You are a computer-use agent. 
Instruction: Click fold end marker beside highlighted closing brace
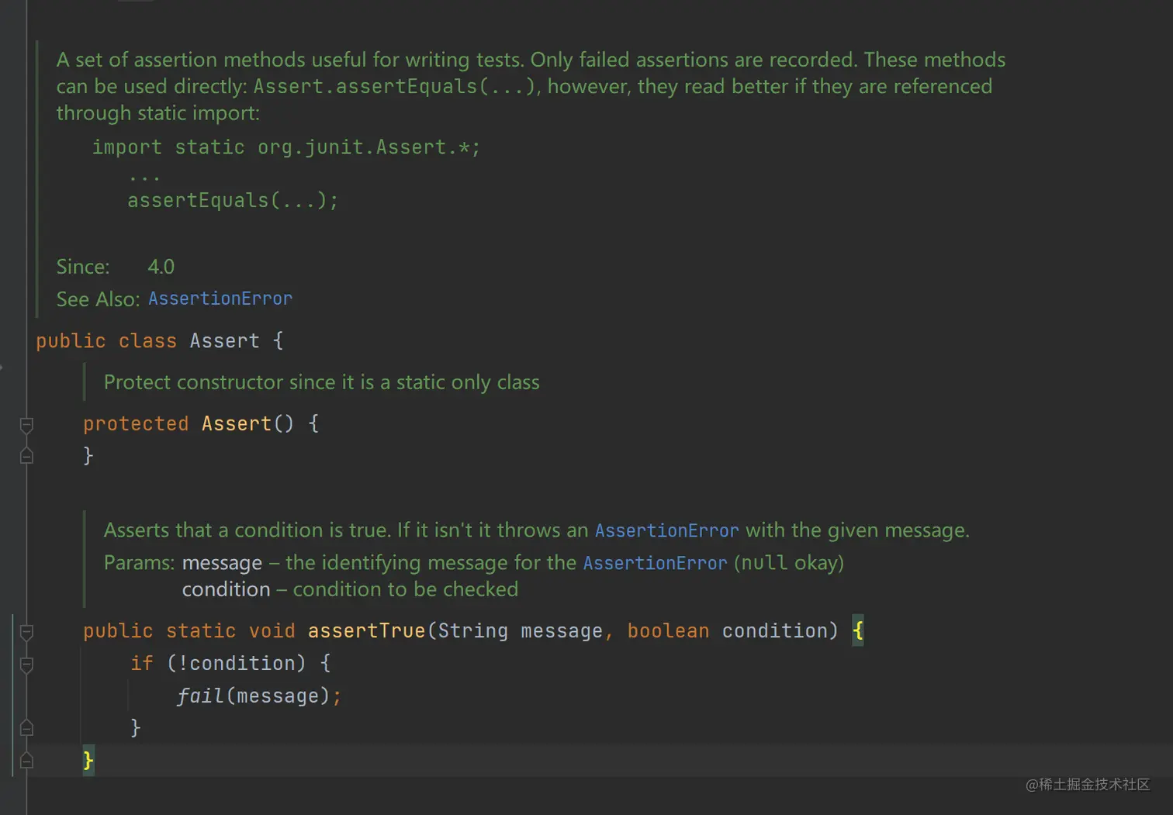[x=26, y=761]
